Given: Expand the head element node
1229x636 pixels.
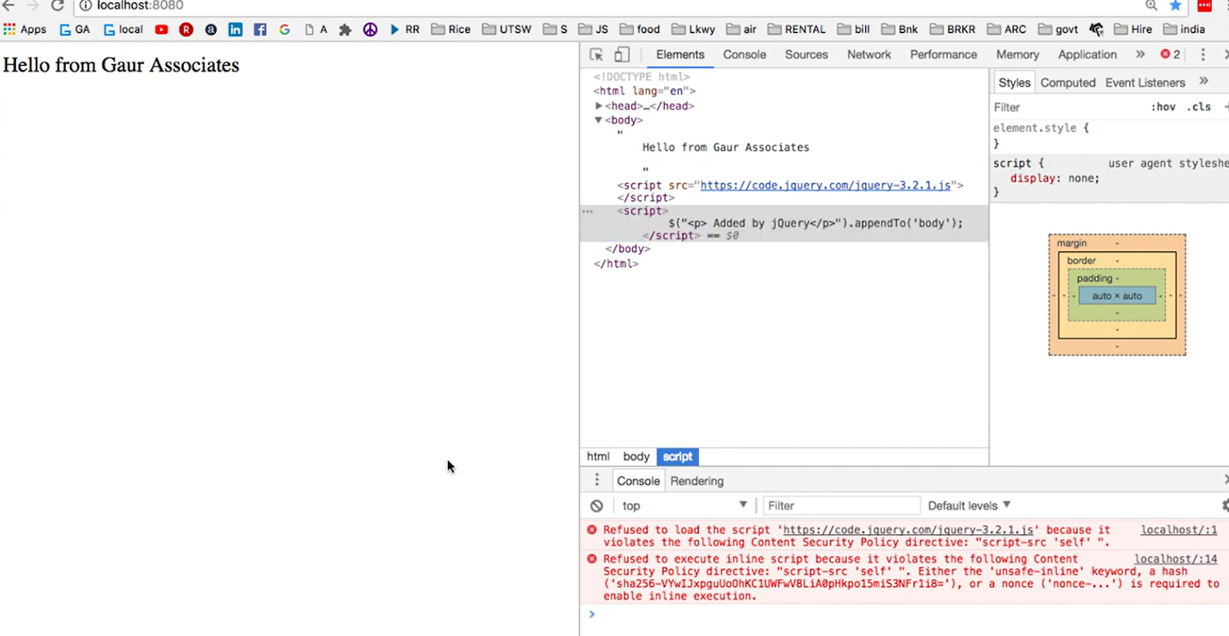Looking at the screenshot, I should (x=598, y=106).
